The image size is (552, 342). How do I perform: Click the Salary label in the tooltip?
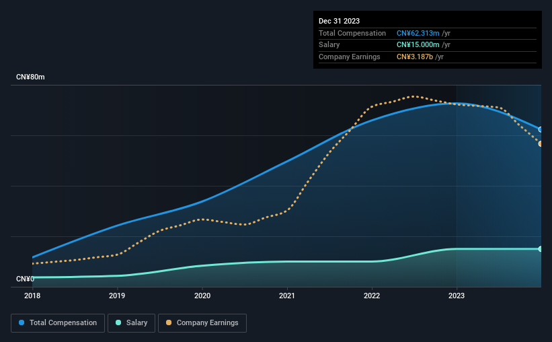pyautogui.click(x=329, y=45)
